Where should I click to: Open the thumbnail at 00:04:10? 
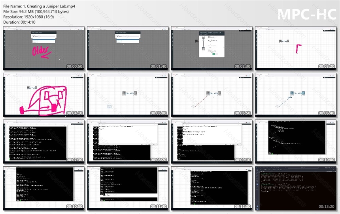click(x=44, y=95)
